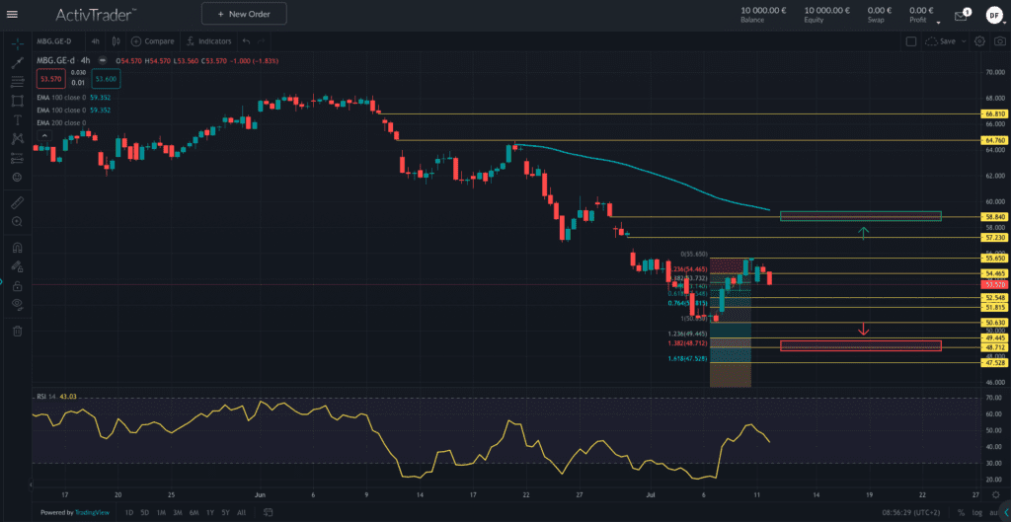Image resolution: width=1011 pixels, height=522 pixels.
Task: Open the emoji icons tool
Action: 17,177
